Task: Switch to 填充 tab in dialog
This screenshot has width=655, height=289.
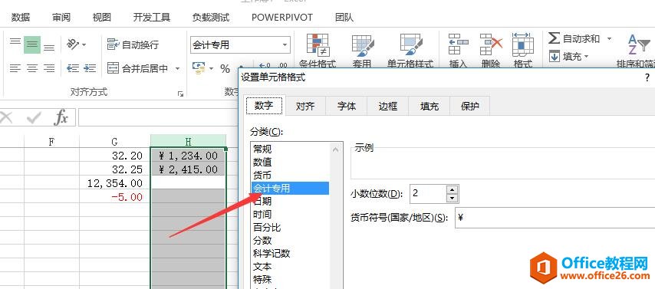Action: click(430, 106)
